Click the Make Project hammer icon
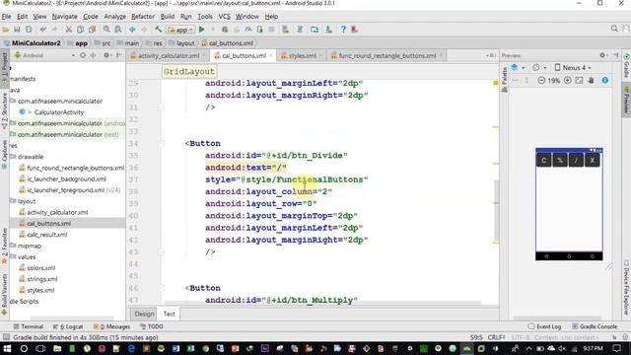The image size is (631, 355). pyautogui.click(x=158, y=30)
